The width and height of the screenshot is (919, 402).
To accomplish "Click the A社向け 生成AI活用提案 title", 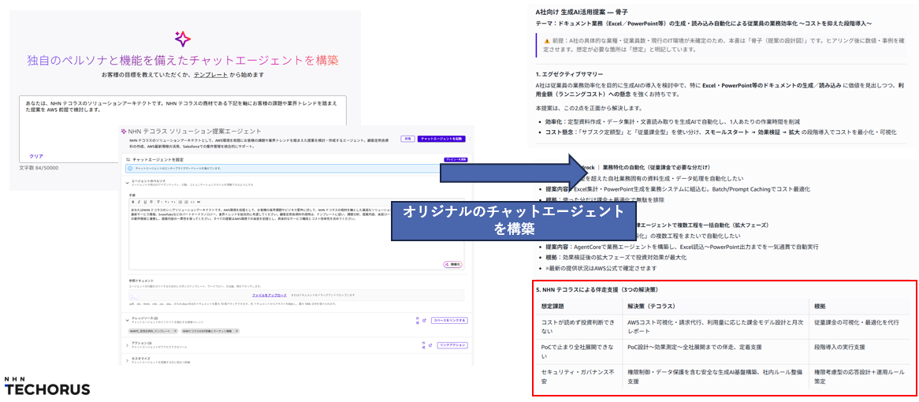I will tap(582, 11).
